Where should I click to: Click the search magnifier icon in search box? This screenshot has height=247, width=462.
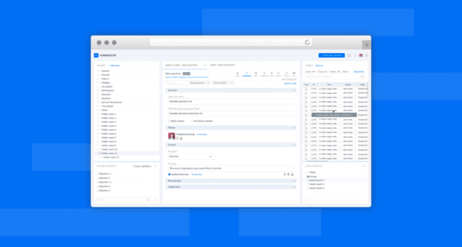pyautogui.click(x=362, y=76)
